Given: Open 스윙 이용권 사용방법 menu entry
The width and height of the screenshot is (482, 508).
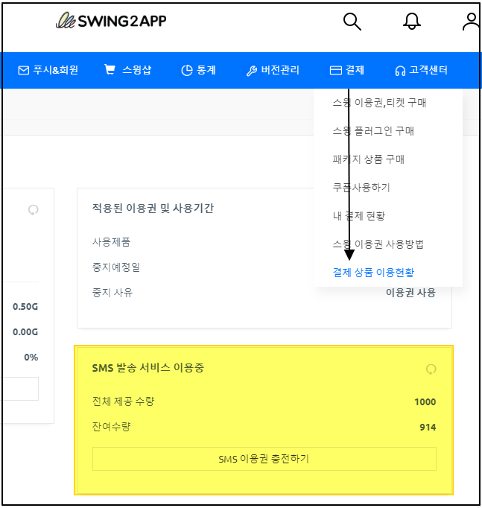Looking at the screenshot, I should click(x=378, y=244).
